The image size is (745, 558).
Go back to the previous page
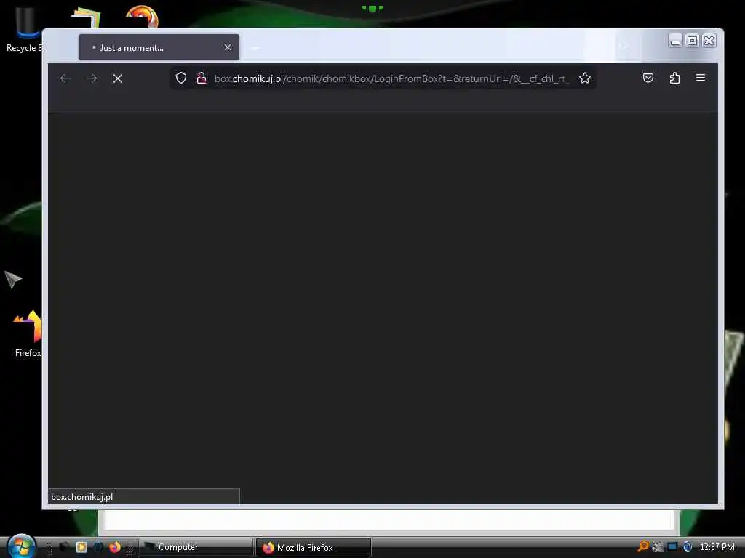coord(65,78)
